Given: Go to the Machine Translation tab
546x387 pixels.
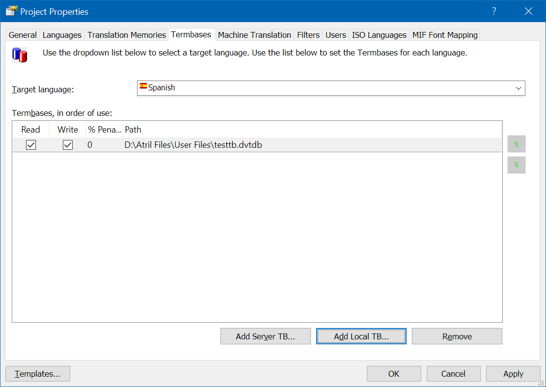Looking at the screenshot, I should [x=254, y=35].
